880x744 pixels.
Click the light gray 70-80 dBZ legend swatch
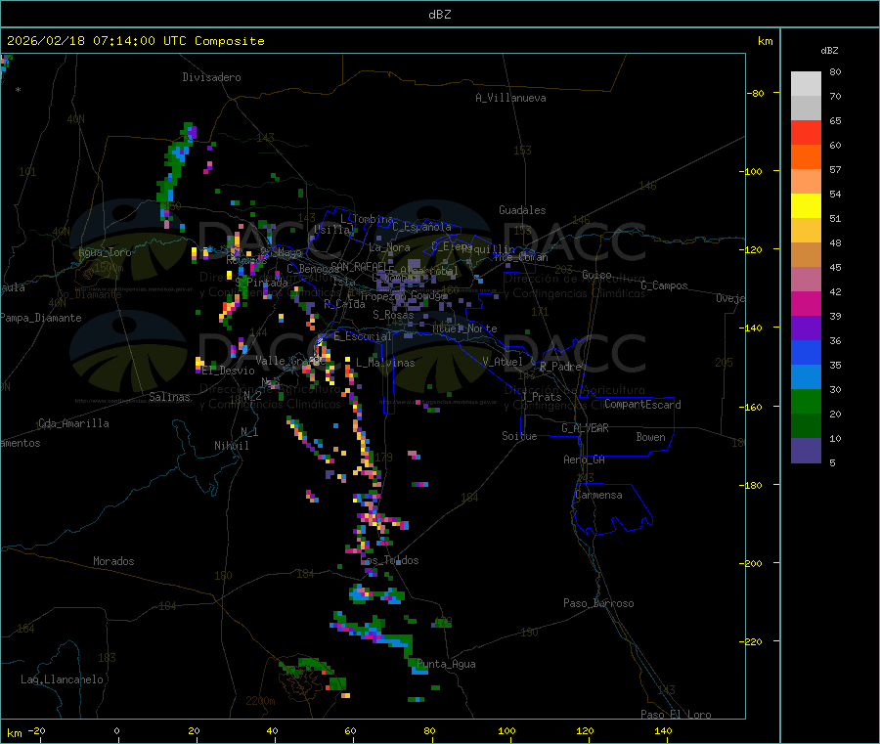(x=806, y=84)
